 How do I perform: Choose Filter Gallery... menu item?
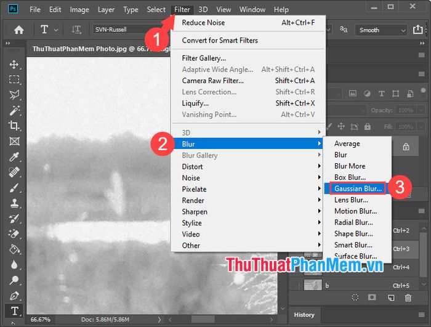[248, 58]
